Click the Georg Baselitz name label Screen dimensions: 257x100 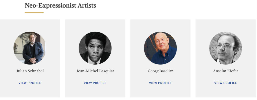pos(160,71)
